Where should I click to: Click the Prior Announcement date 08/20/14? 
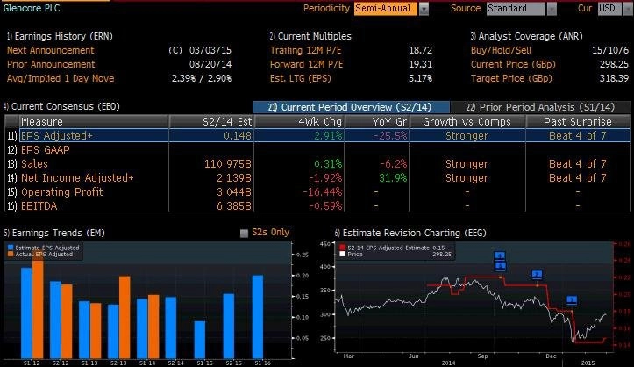[x=210, y=64]
